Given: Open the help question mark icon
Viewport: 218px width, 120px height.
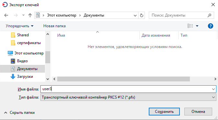Looking at the screenshot, I should (x=211, y=26).
